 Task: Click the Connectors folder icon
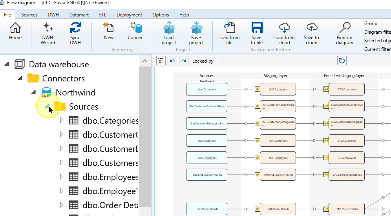tap(33, 78)
